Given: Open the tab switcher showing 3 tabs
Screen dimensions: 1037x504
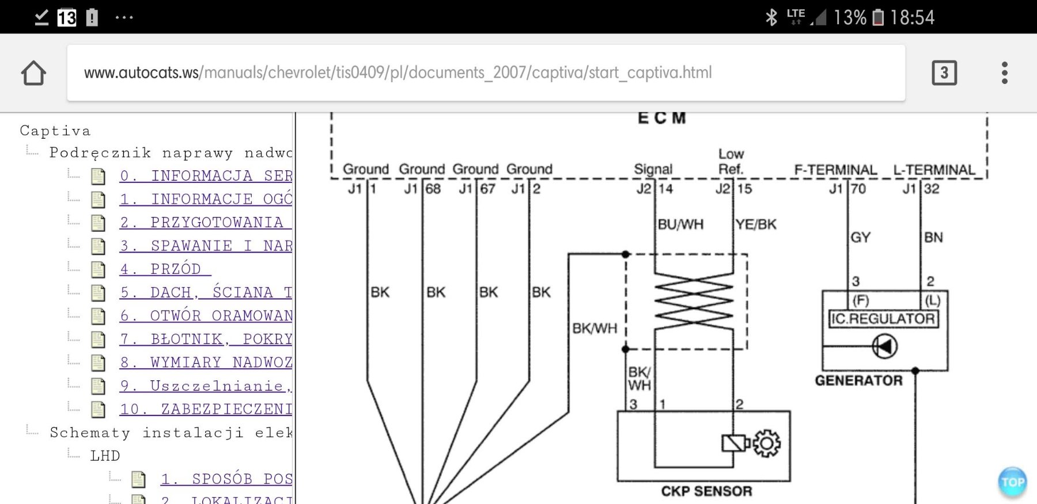Looking at the screenshot, I should pos(944,73).
